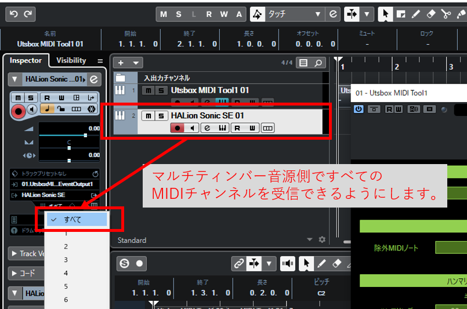This screenshot has height=309, width=467.
Task: Click Inspector track layout icon
Action: click(76, 97)
